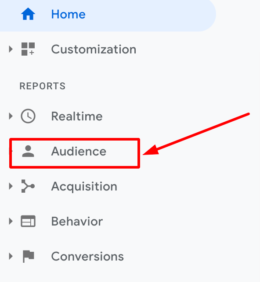The width and height of the screenshot is (260, 282).
Task: Expand the Conversions reports arrow
Action: 11,256
